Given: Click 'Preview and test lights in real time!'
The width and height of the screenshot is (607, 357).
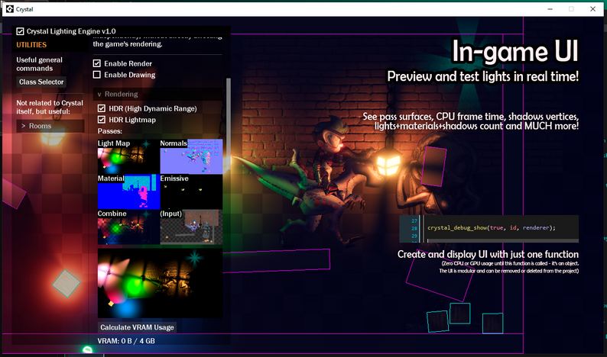Looking at the screenshot, I should click(482, 76).
